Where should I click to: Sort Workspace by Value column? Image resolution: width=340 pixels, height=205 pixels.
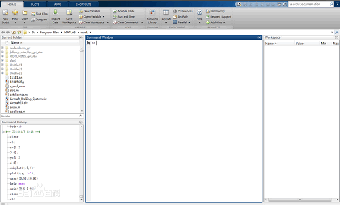(299, 44)
